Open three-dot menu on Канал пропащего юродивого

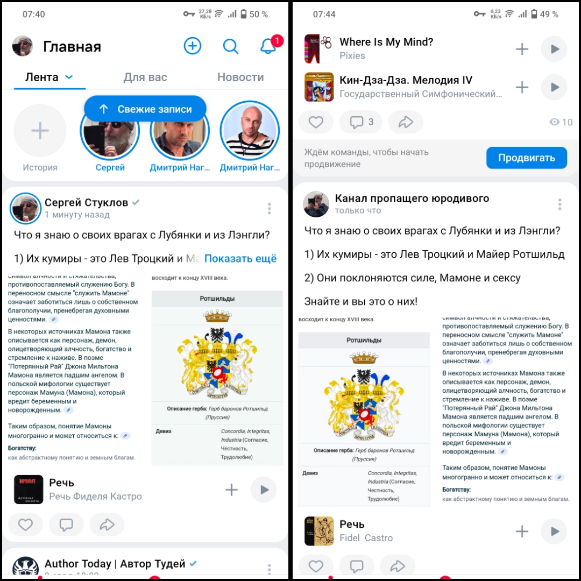click(560, 204)
